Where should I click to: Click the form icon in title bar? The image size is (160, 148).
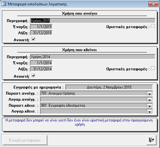click(x=4, y=4)
